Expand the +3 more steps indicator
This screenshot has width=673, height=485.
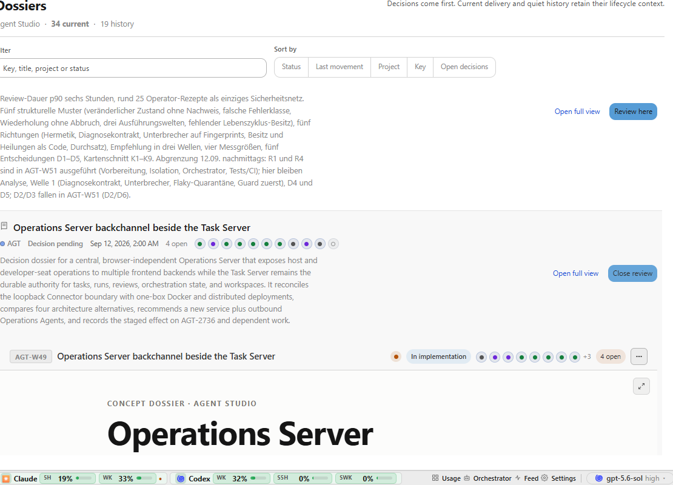pyautogui.click(x=587, y=356)
